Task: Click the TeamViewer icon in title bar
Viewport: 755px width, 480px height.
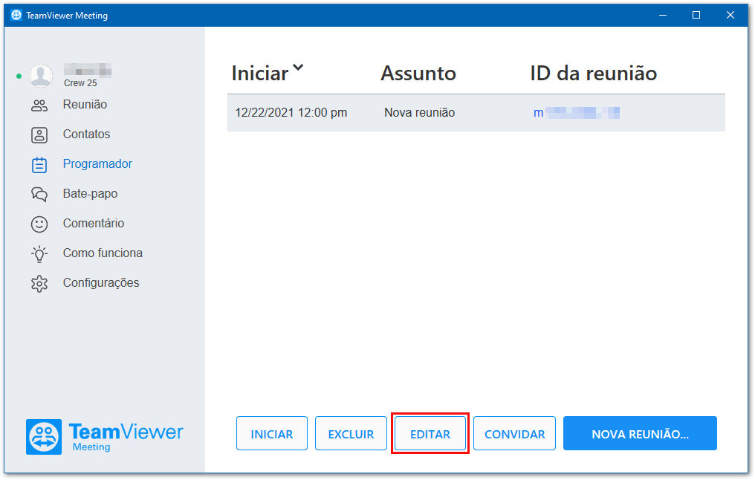Action: [x=16, y=15]
